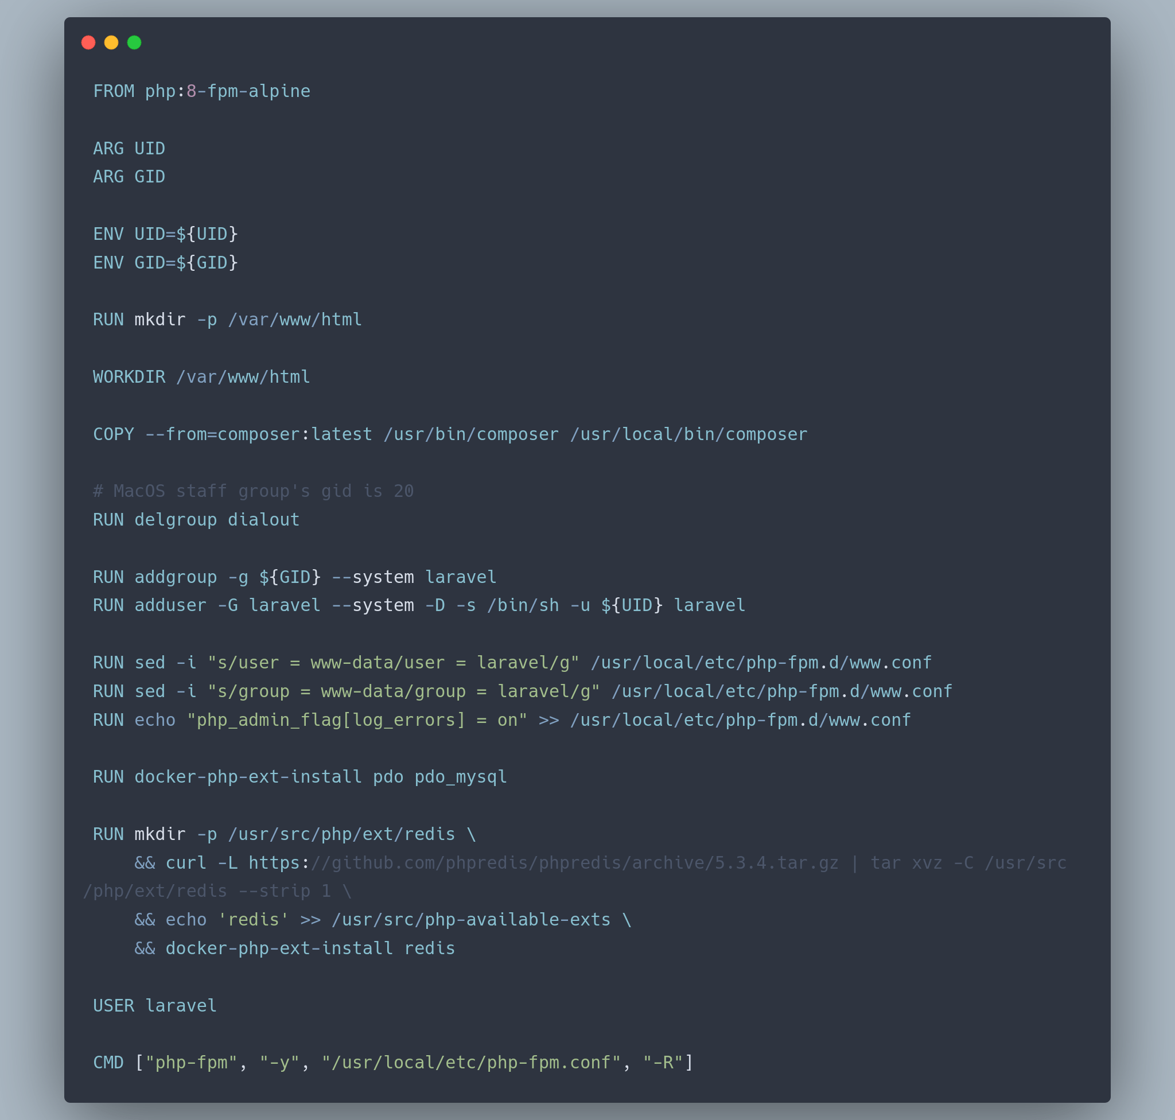Screen dimensions: 1175x1120
Task: Click the red close window dot
Action: [88, 42]
